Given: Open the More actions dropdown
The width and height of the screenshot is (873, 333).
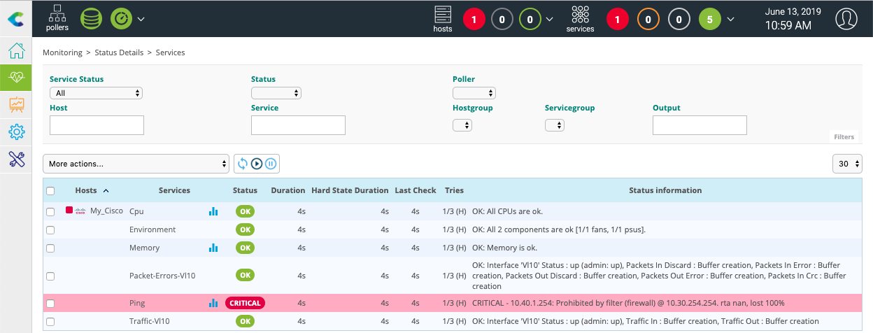Looking at the screenshot, I should point(136,164).
